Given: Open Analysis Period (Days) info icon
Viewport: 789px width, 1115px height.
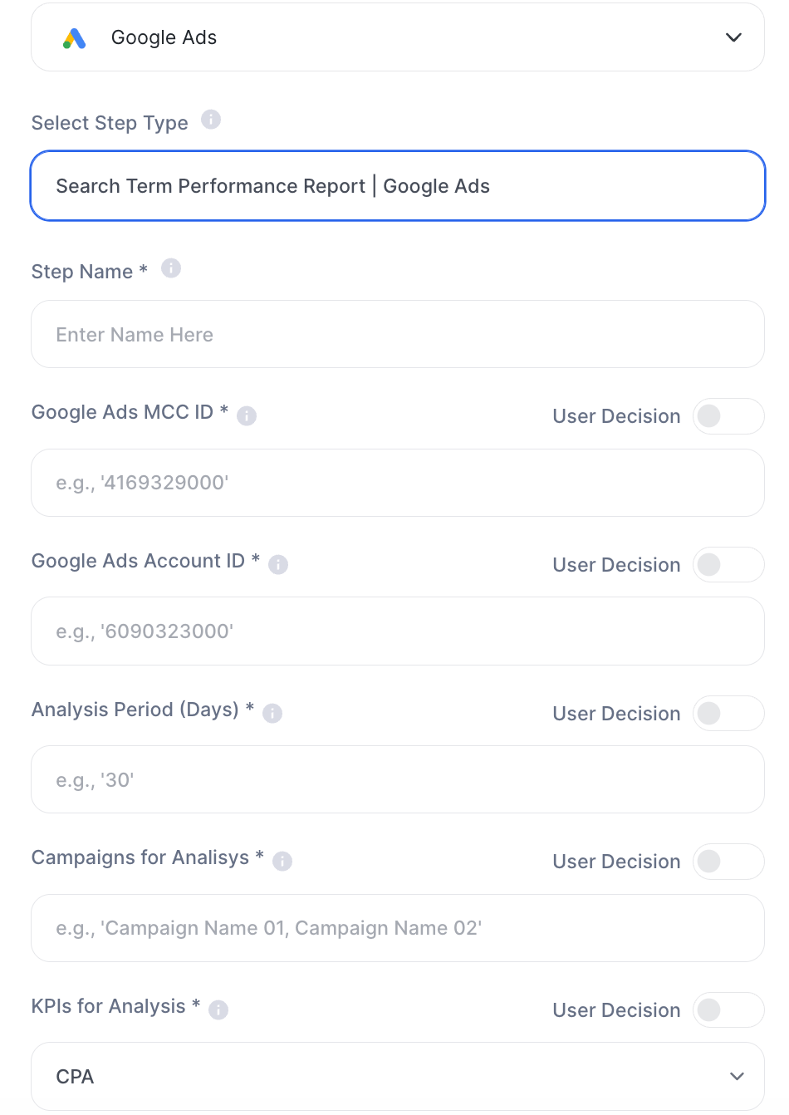Looking at the screenshot, I should 272,713.
